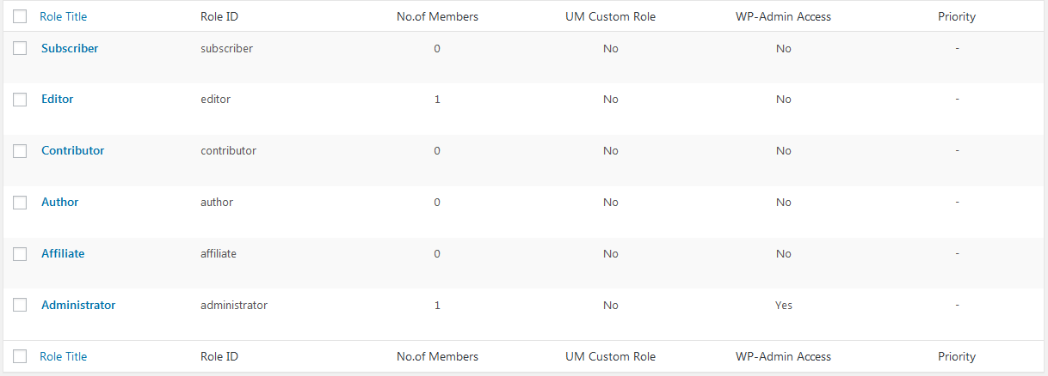
Task: Check the Affiliate role checkbox
Action: coord(20,254)
